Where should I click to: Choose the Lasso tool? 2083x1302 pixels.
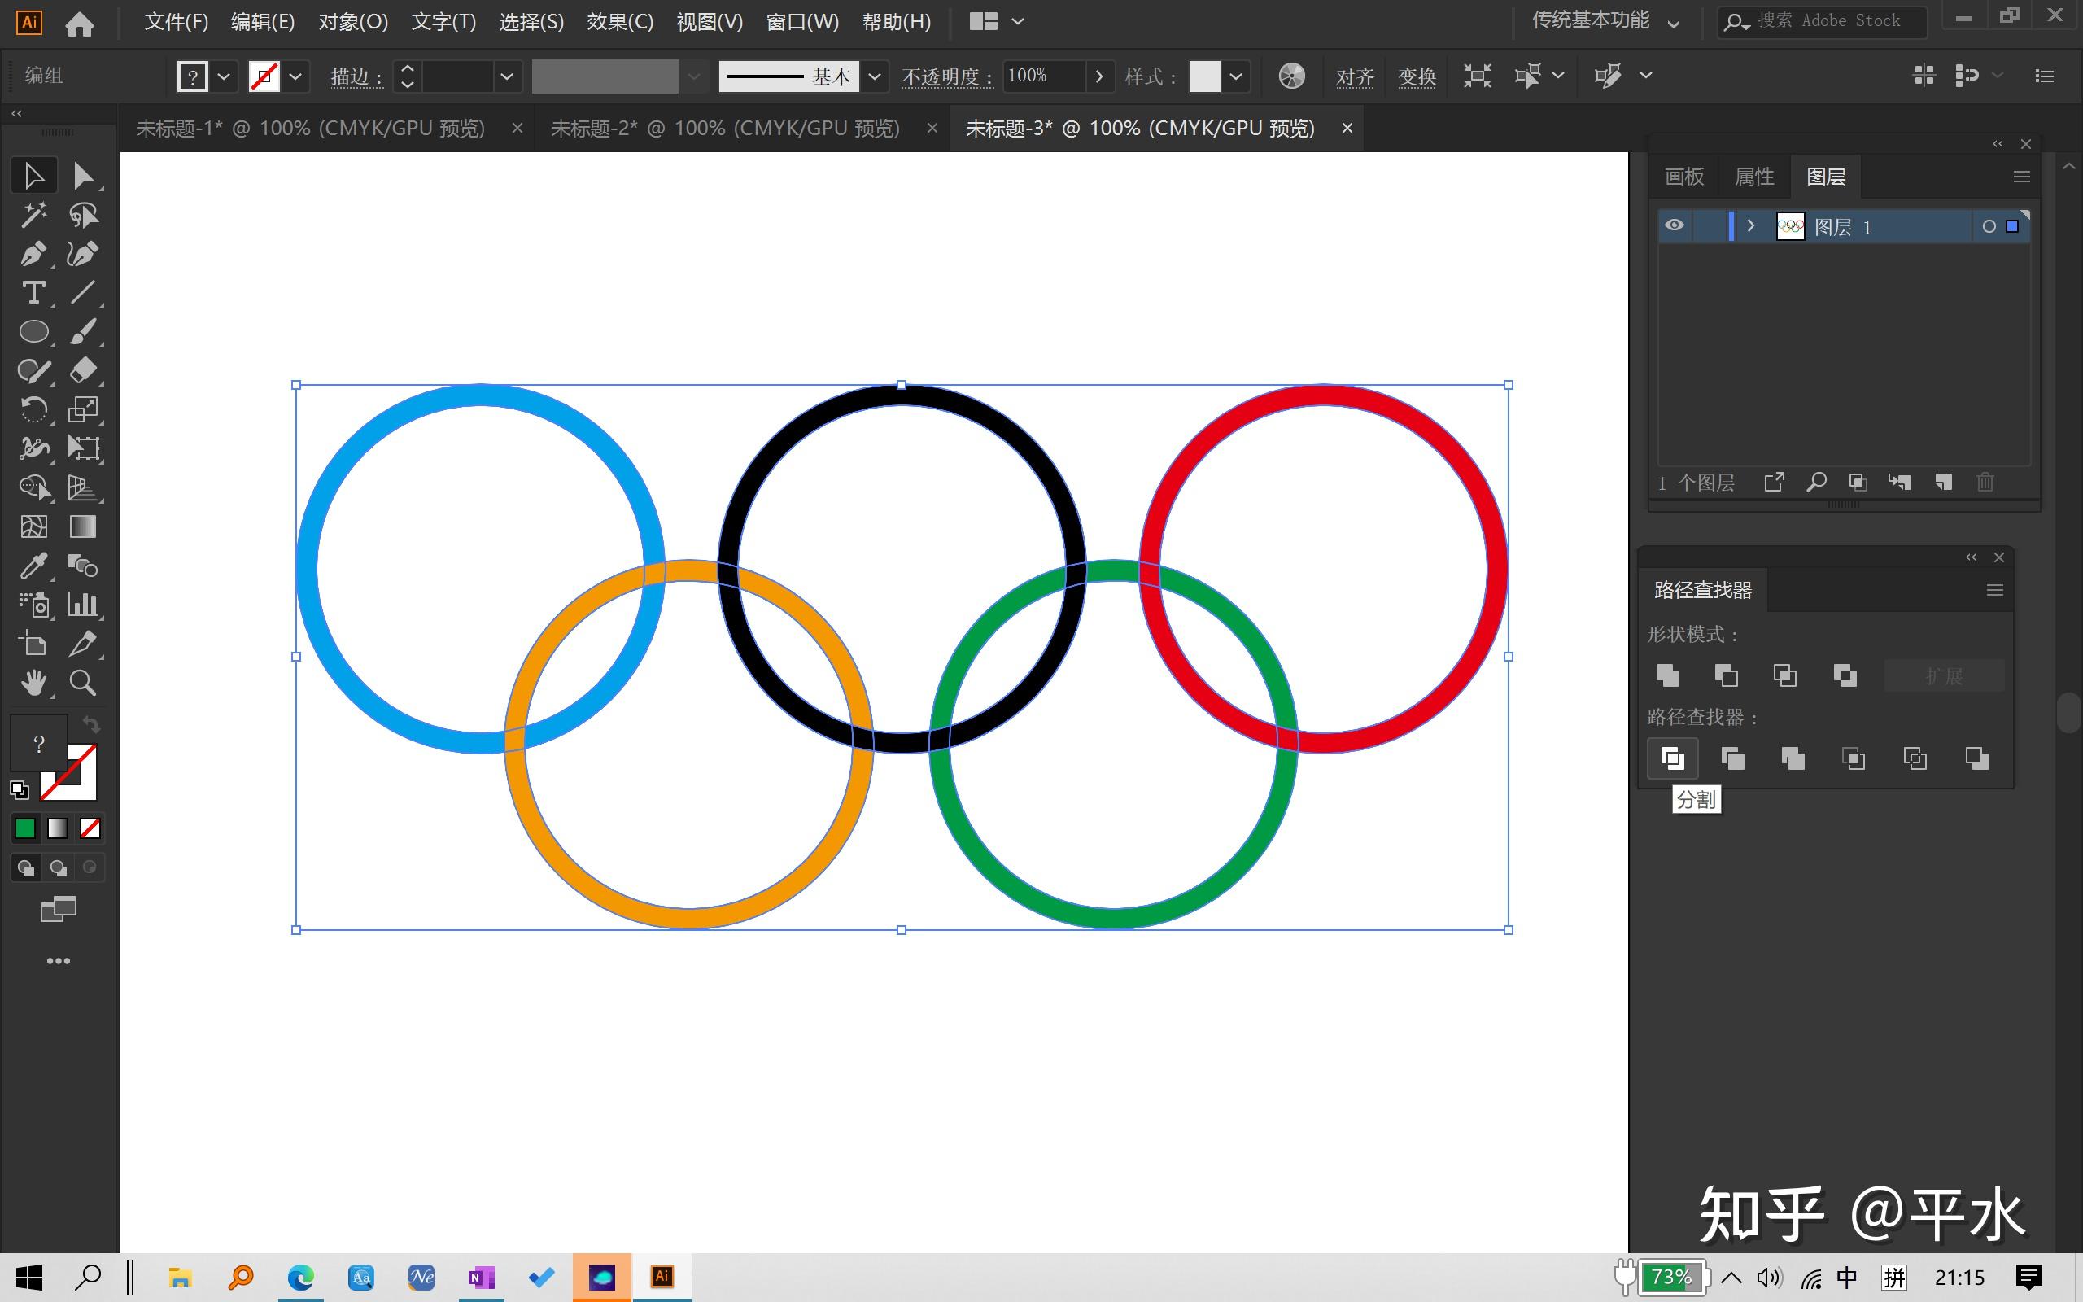pos(83,214)
